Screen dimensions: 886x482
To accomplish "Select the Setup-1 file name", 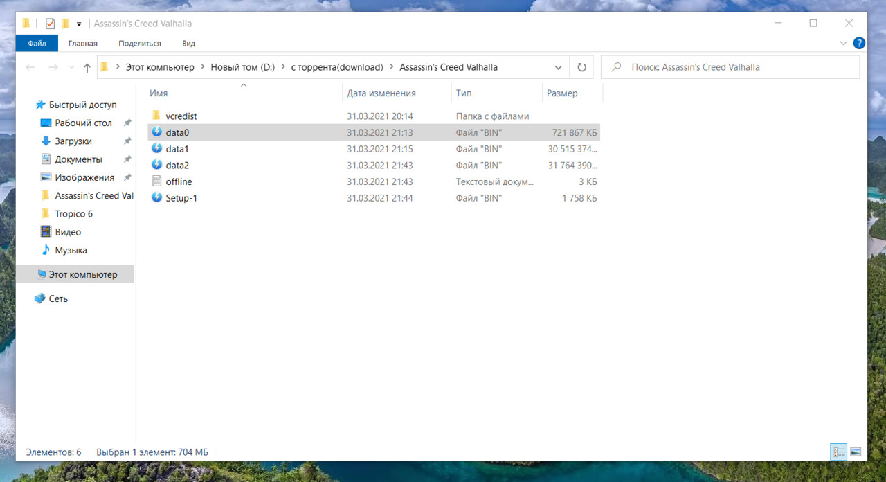I will (x=181, y=198).
